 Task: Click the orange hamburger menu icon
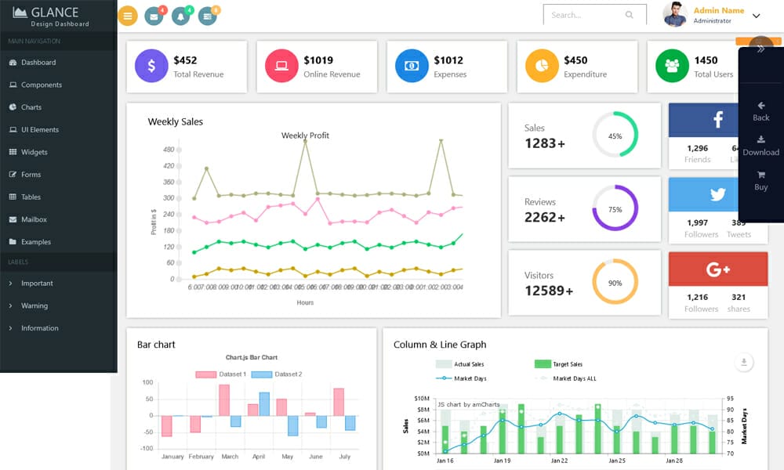tap(127, 15)
